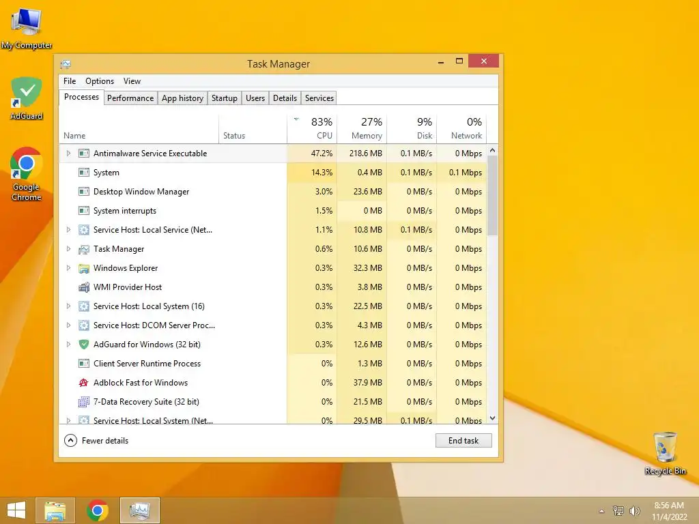Click the System interrupts process icon
Image resolution: width=699 pixels, height=524 pixels.
(84, 211)
